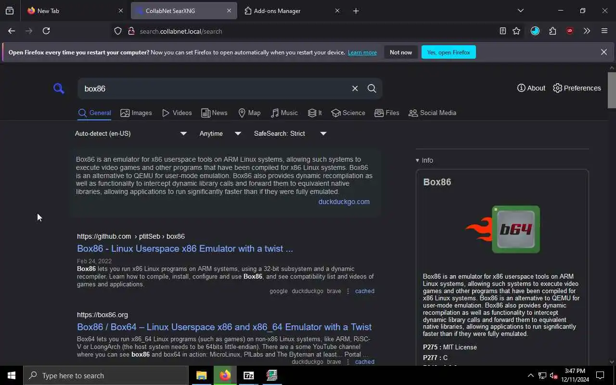The width and height of the screenshot is (616, 385).
Task: Switch to the Science category
Action: [x=348, y=113]
